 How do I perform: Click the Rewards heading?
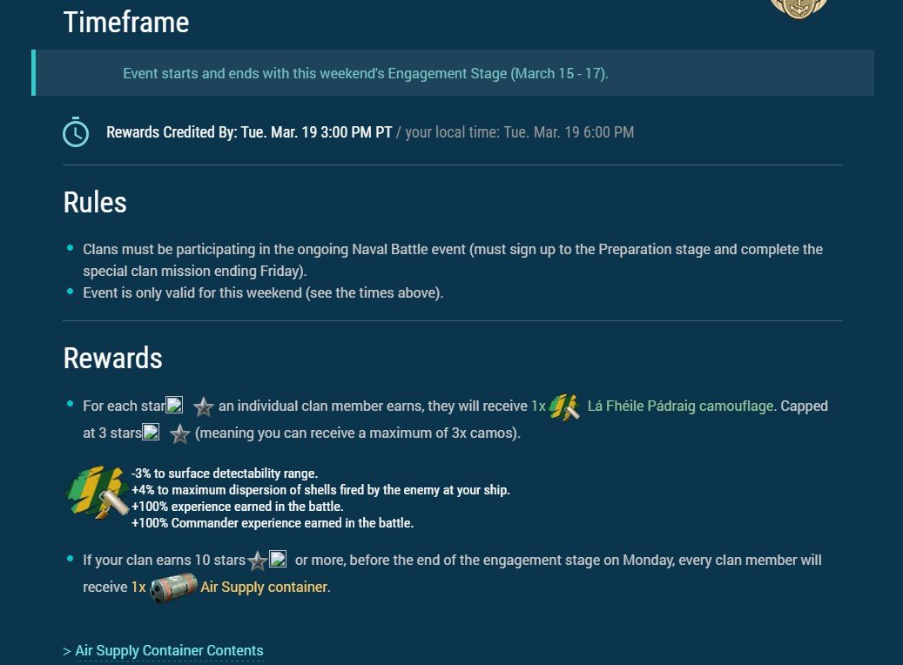point(113,358)
